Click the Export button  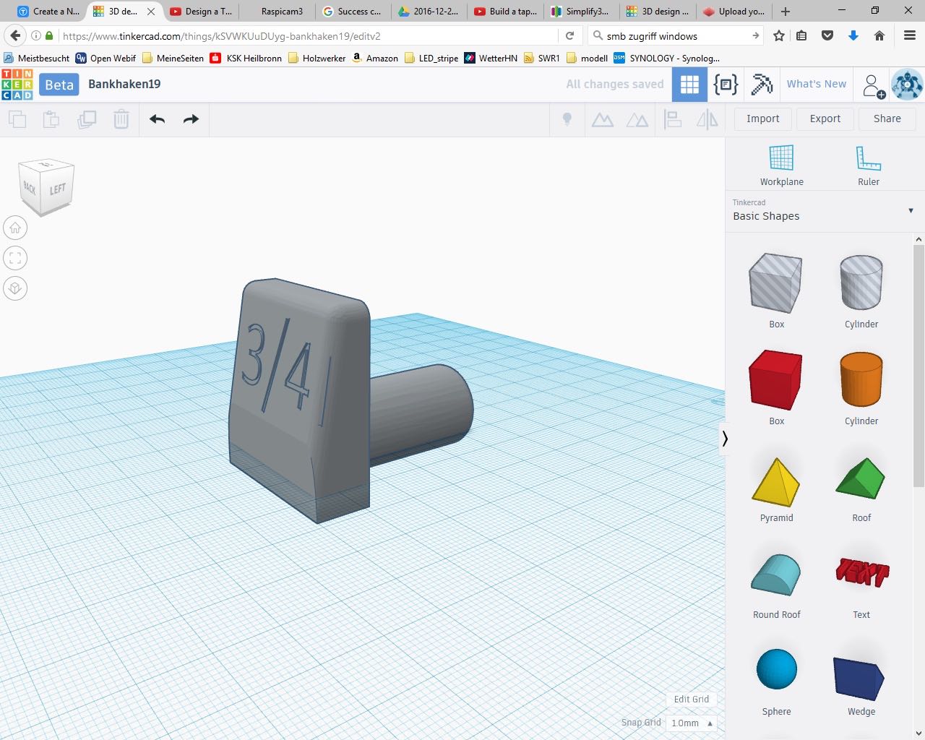pyautogui.click(x=825, y=119)
